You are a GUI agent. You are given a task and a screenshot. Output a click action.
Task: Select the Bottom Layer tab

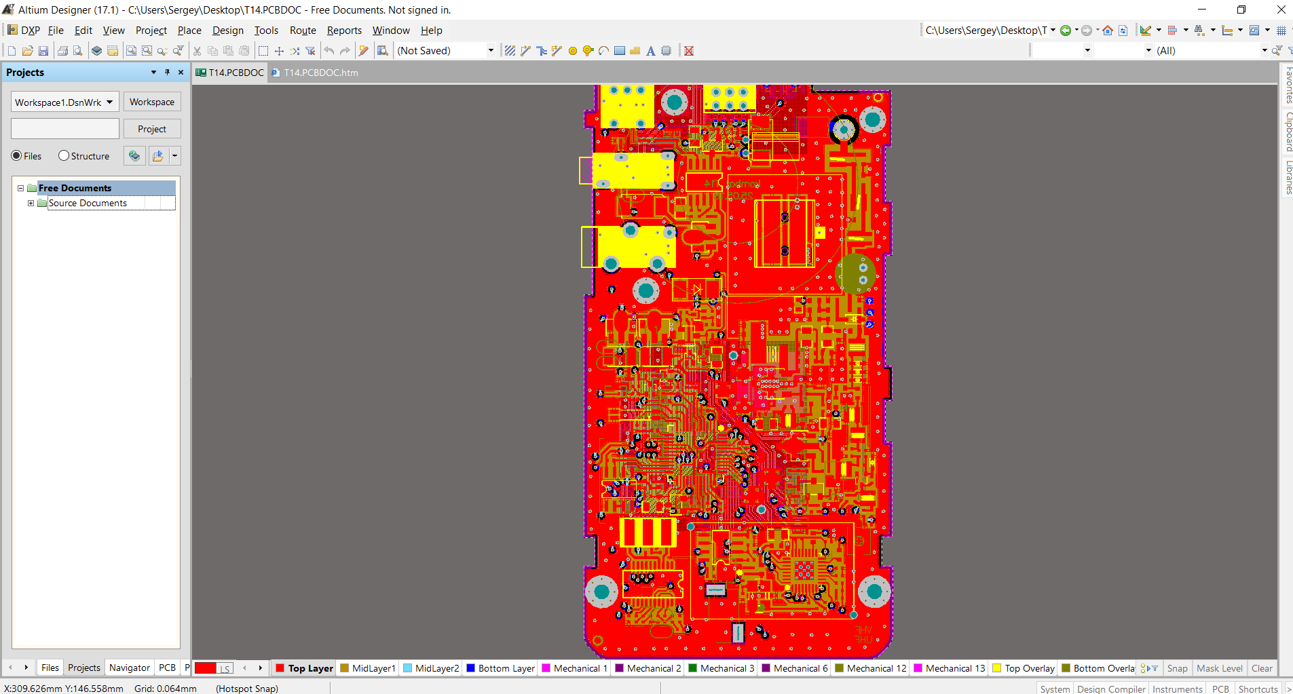500,668
